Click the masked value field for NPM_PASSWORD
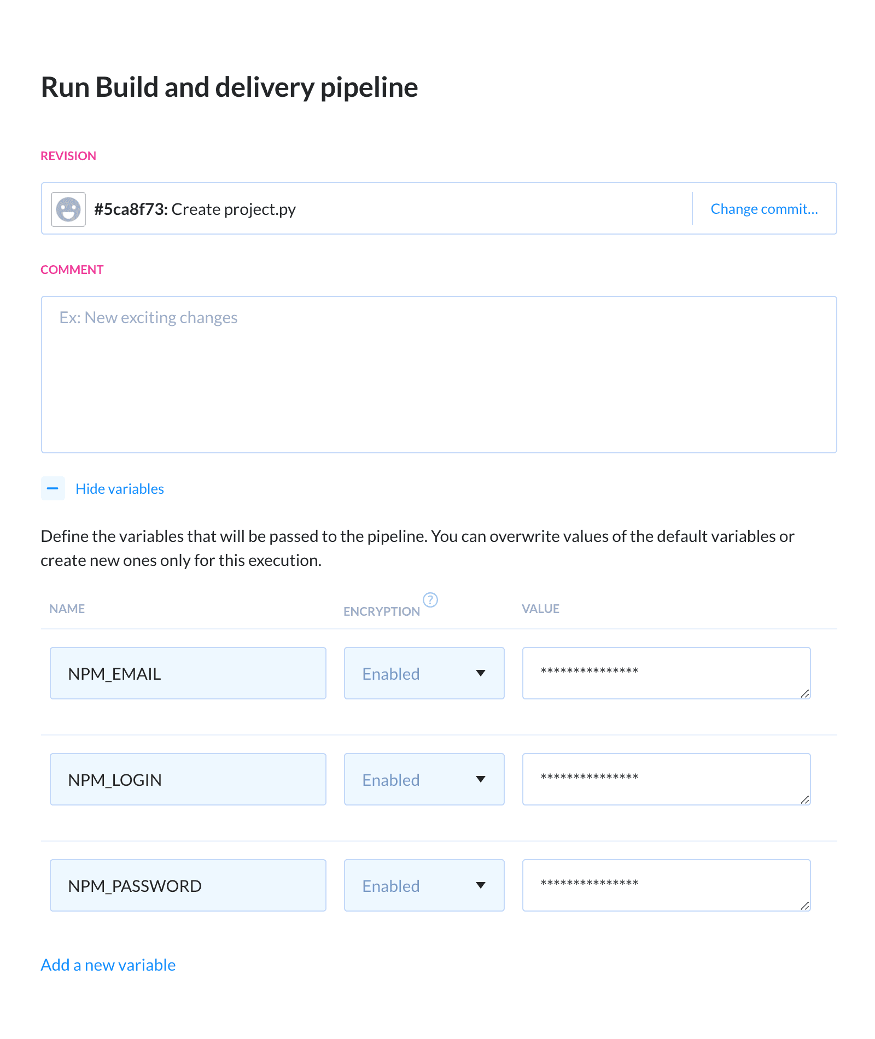 [x=666, y=885]
